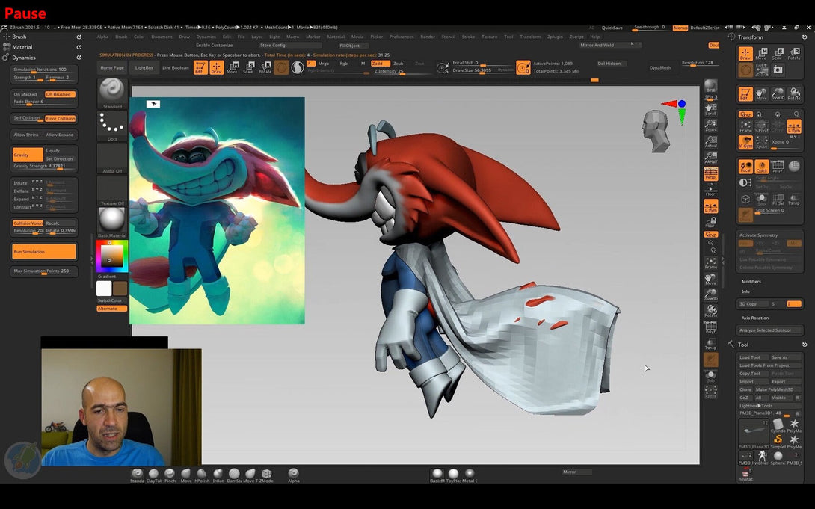Open the Alpha menu
815x509 pixels.
[103, 37]
